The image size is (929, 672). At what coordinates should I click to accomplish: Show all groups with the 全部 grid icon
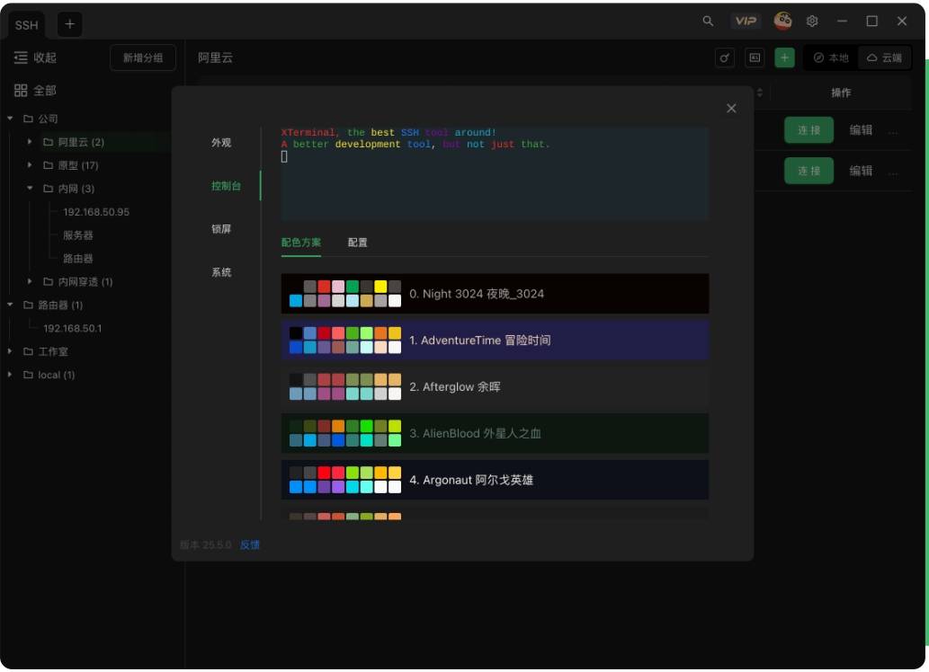(x=21, y=91)
